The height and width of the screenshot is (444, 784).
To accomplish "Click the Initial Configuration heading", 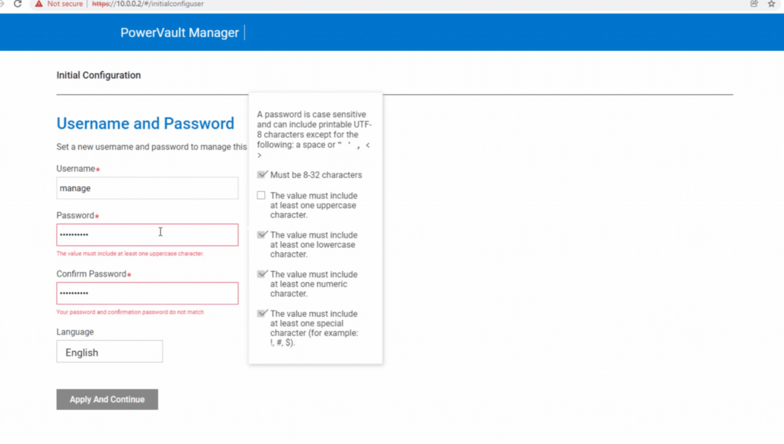I will click(99, 76).
